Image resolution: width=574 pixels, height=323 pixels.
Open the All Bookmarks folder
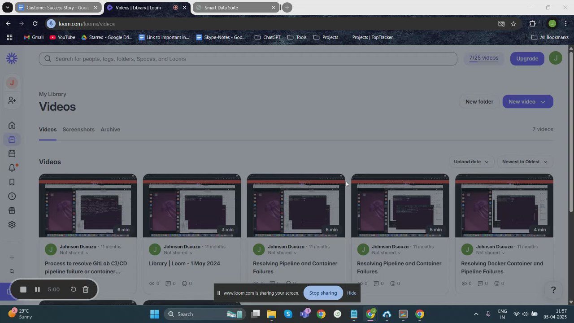click(x=550, y=37)
